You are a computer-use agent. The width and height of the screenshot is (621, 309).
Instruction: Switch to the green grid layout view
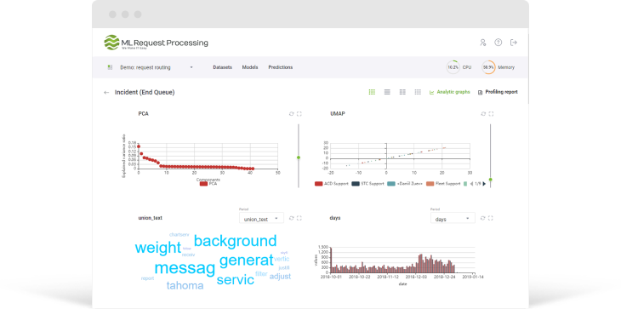(372, 92)
